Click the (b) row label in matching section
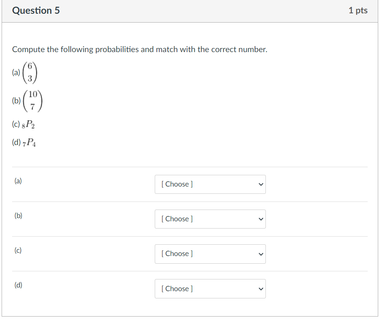 click(18, 216)
